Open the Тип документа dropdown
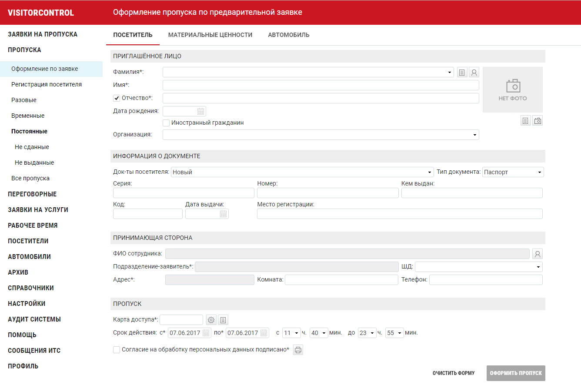581x388 pixels. click(x=513, y=172)
